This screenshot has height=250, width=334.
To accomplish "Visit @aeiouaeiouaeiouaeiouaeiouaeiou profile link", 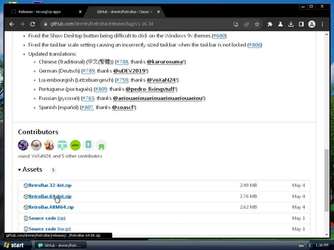I will 158,98.
